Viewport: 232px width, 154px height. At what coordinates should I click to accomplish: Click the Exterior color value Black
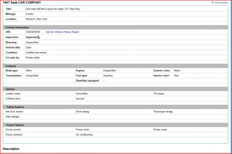(x=177, y=70)
